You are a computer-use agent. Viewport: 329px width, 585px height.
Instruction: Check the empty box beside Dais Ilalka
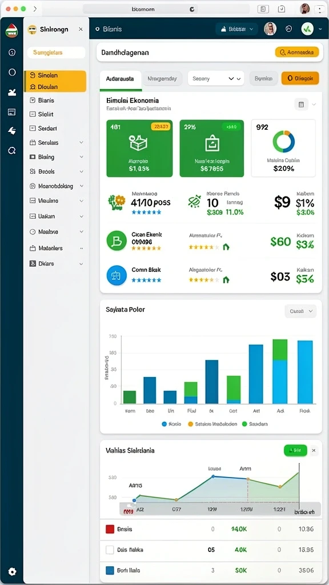(x=110, y=550)
